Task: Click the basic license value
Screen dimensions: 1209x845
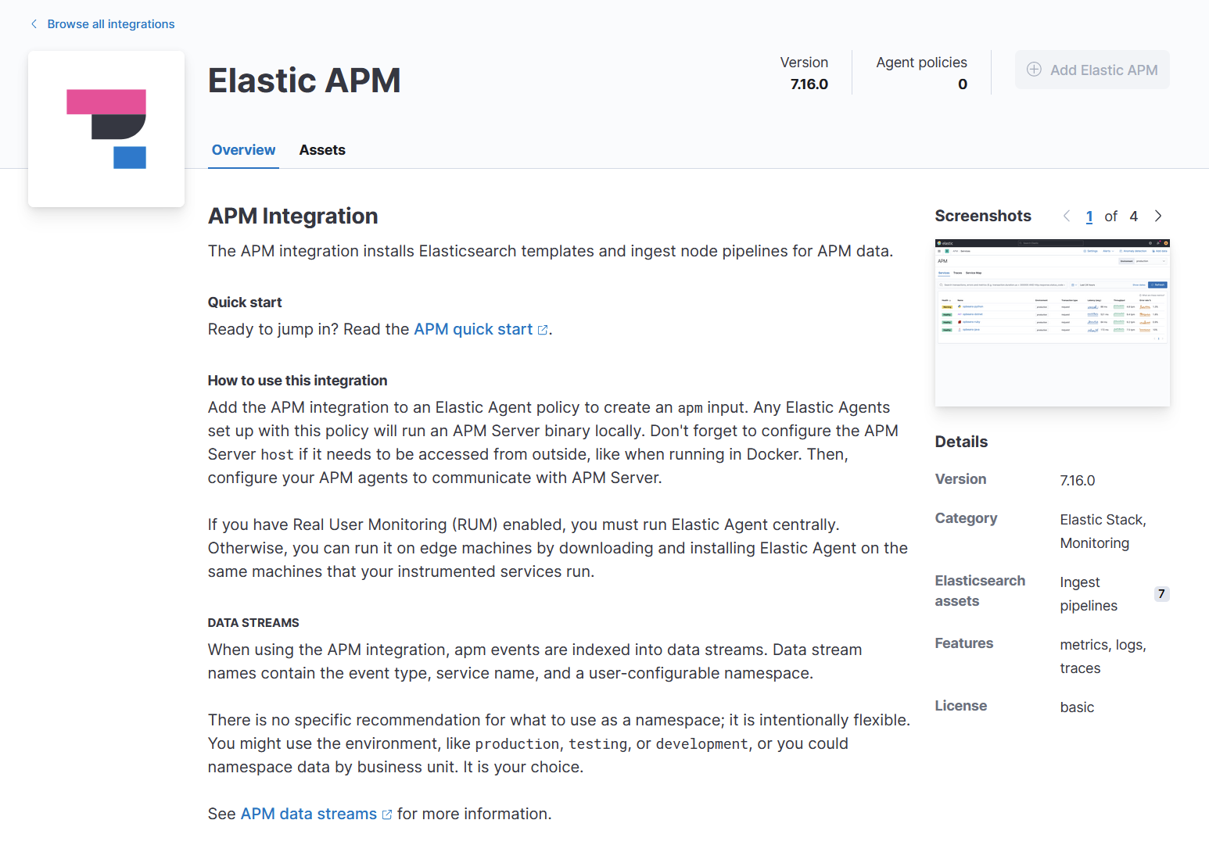Action: tap(1077, 707)
